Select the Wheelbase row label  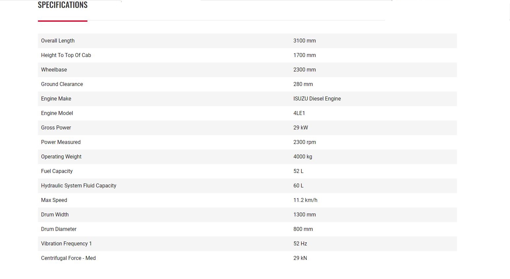pyautogui.click(x=54, y=70)
